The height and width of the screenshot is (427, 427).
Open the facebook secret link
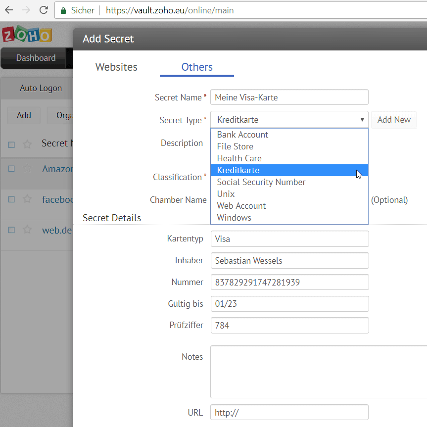coord(57,199)
